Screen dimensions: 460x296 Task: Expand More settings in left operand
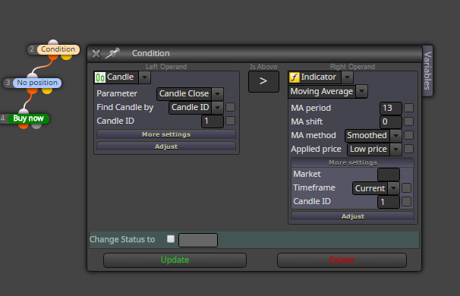(x=166, y=134)
